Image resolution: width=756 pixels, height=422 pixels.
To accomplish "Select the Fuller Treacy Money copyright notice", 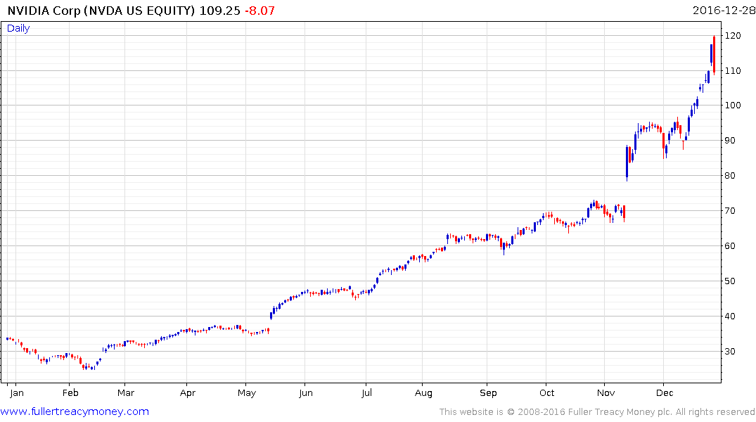I will point(597,412).
